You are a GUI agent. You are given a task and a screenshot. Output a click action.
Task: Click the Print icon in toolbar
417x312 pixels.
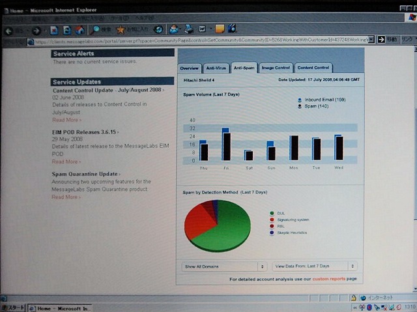point(189,29)
